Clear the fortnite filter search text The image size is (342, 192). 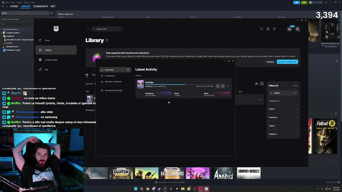pos(296,93)
